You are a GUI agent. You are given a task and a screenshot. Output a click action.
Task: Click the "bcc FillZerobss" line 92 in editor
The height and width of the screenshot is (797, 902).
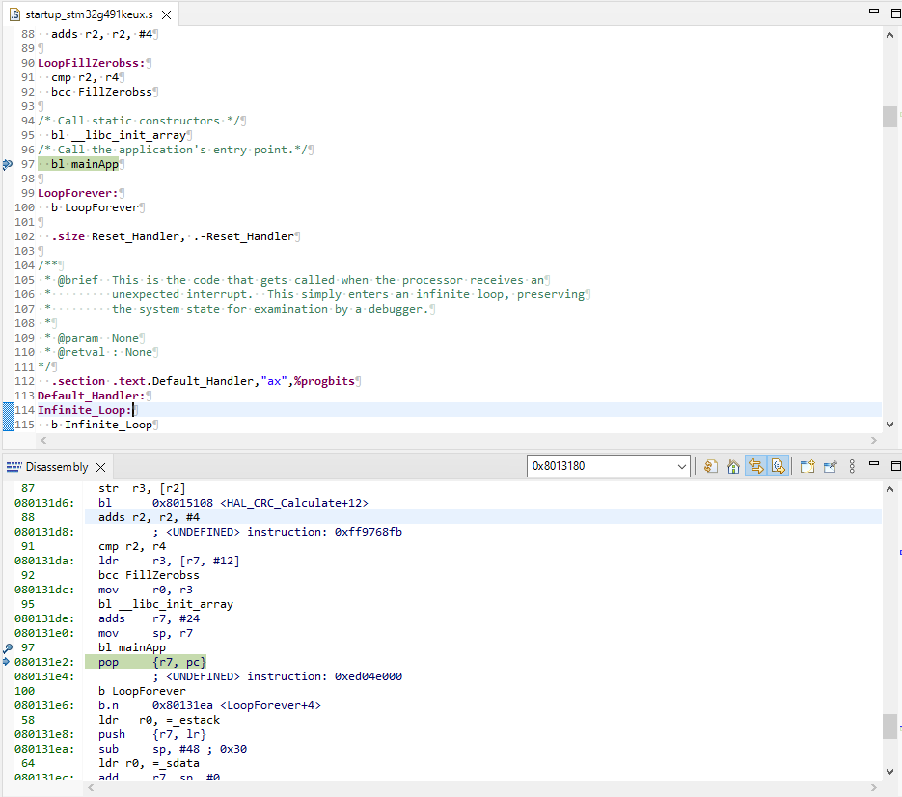102,92
